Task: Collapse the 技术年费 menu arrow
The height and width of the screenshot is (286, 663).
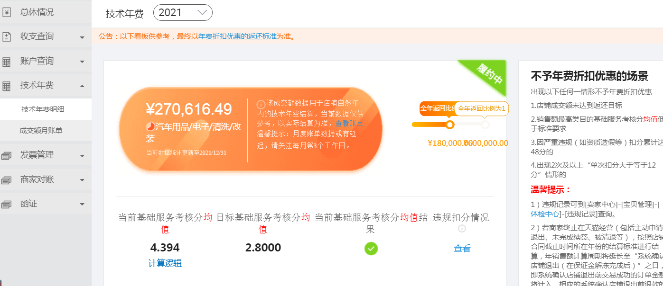Action: (82, 86)
